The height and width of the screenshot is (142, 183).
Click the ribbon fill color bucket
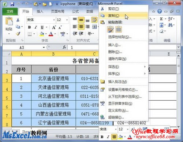tap(42, 34)
